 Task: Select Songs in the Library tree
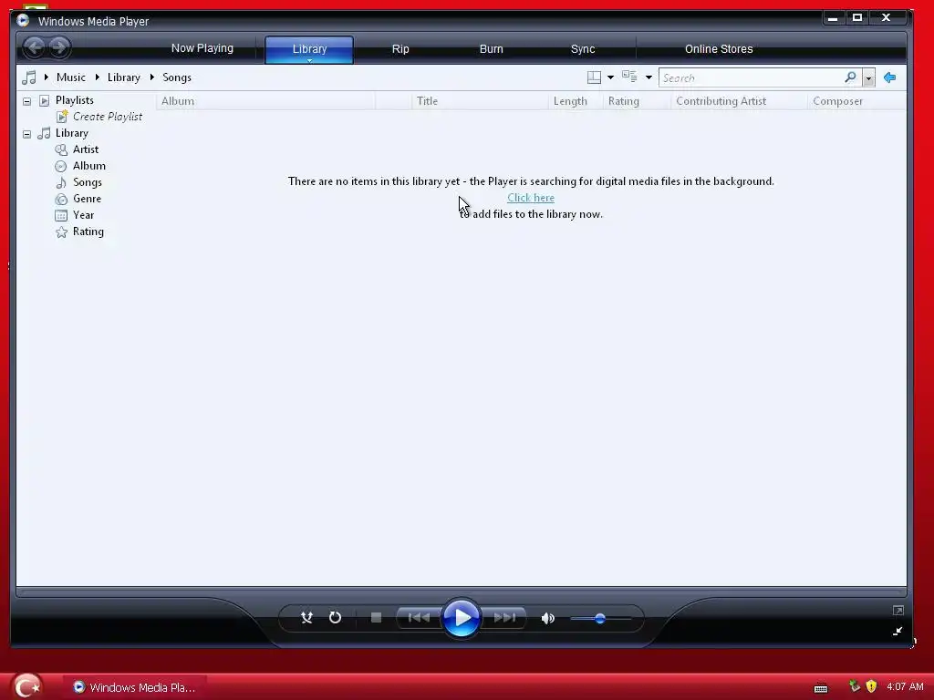88,182
